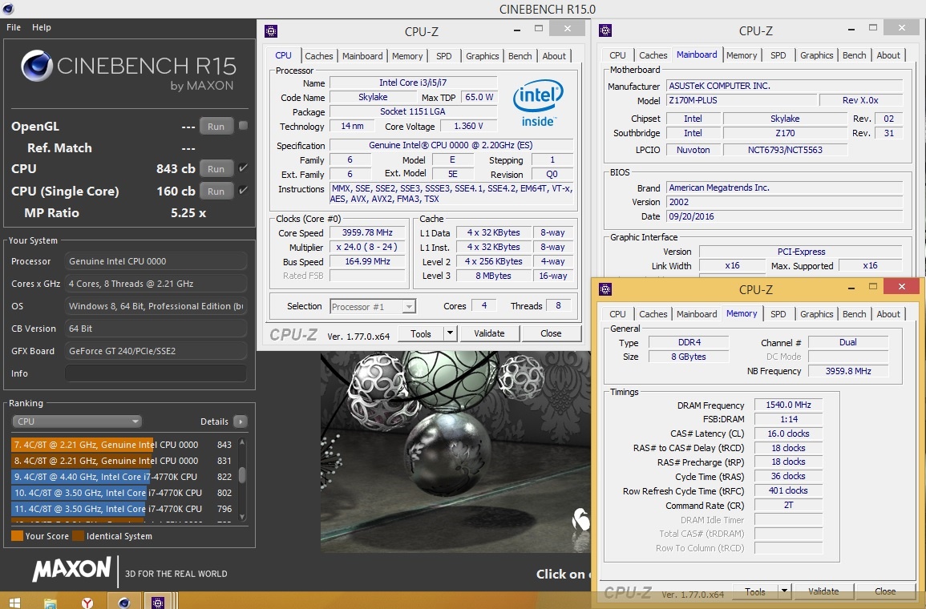Click Tools button in the Memory window
Image resolution: width=926 pixels, height=609 pixels.
pos(754,591)
